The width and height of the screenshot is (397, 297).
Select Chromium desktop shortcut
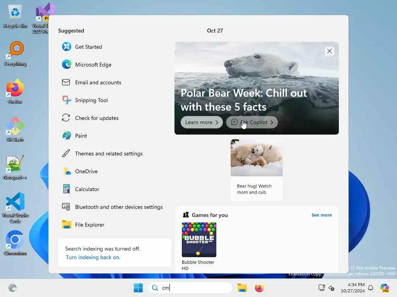(x=15, y=243)
